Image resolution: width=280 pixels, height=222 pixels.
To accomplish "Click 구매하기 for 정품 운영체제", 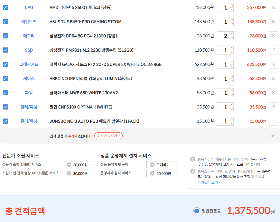I will [162, 165].
